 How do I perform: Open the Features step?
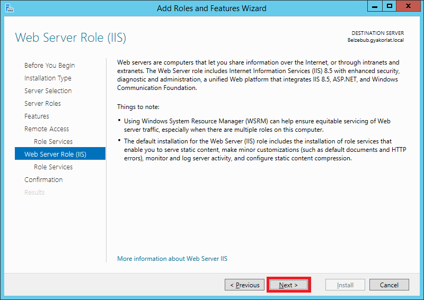click(37, 116)
